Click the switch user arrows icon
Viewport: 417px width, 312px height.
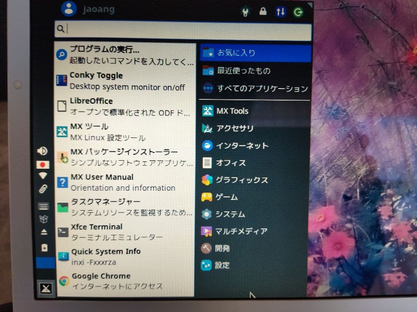tap(280, 12)
